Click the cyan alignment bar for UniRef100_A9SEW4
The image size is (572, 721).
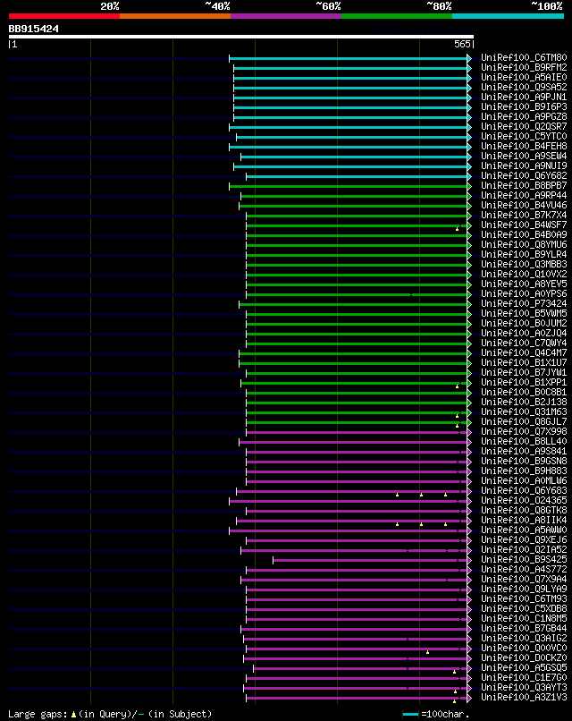tap(354, 157)
